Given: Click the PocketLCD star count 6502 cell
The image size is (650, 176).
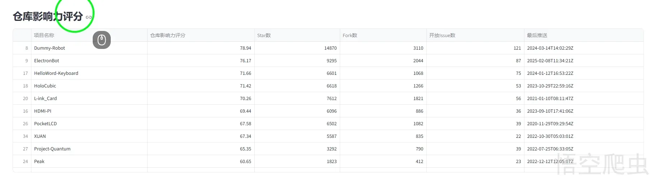Looking at the screenshot, I should [x=331, y=123].
